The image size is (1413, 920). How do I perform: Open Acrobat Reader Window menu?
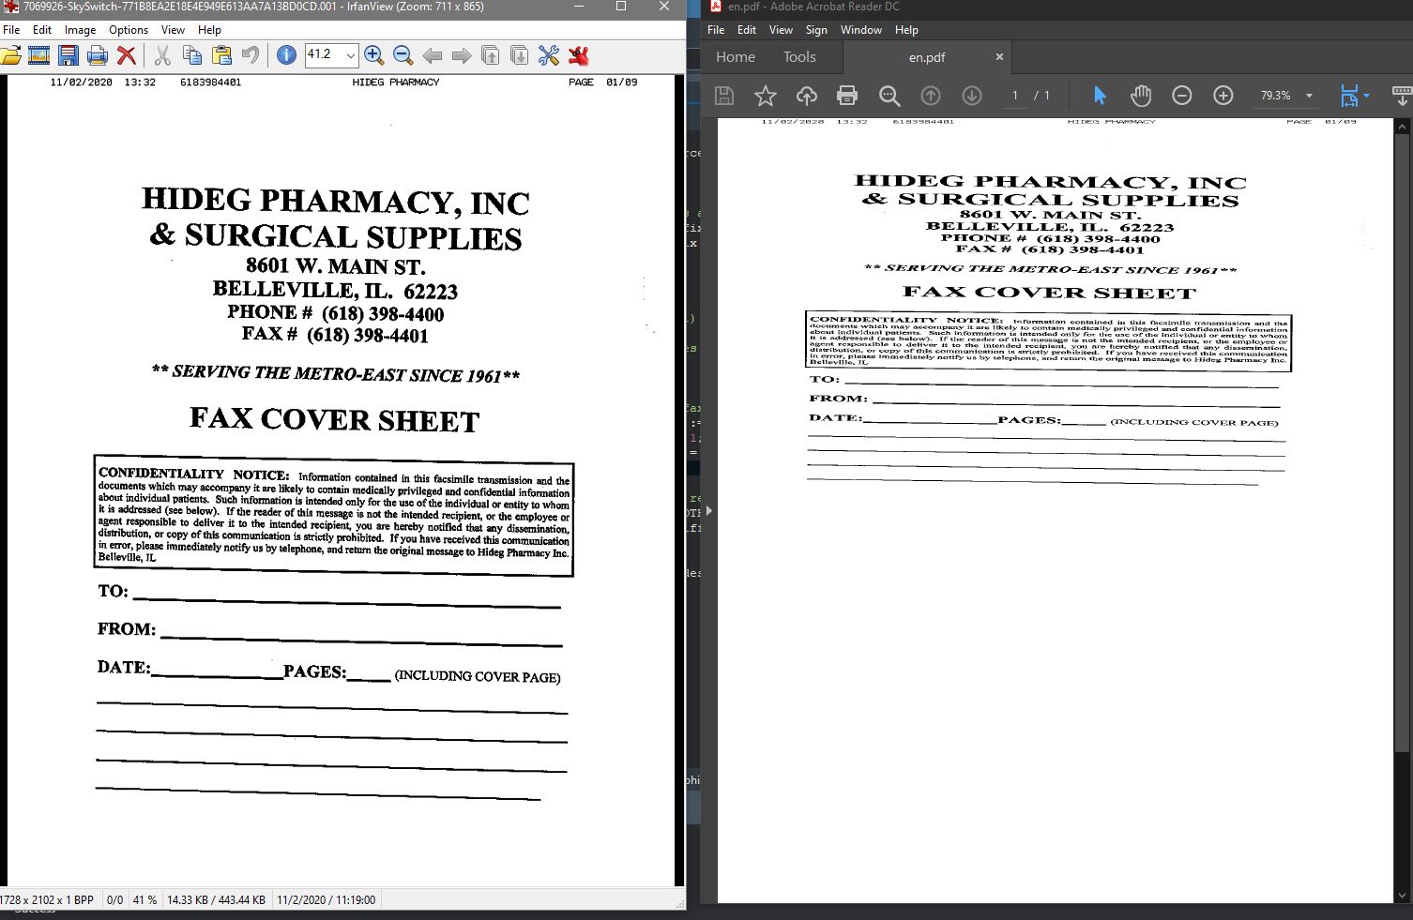click(861, 30)
